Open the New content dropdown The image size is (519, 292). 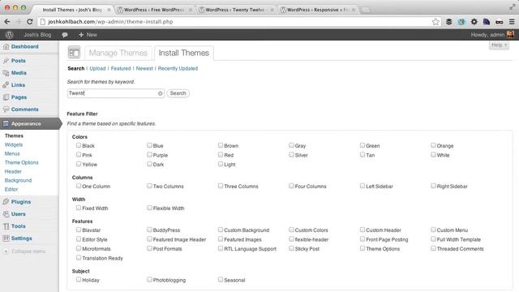point(88,35)
